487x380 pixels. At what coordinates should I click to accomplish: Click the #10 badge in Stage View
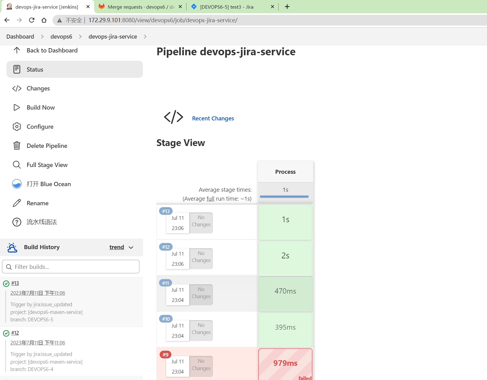click(x=166, y=319)
